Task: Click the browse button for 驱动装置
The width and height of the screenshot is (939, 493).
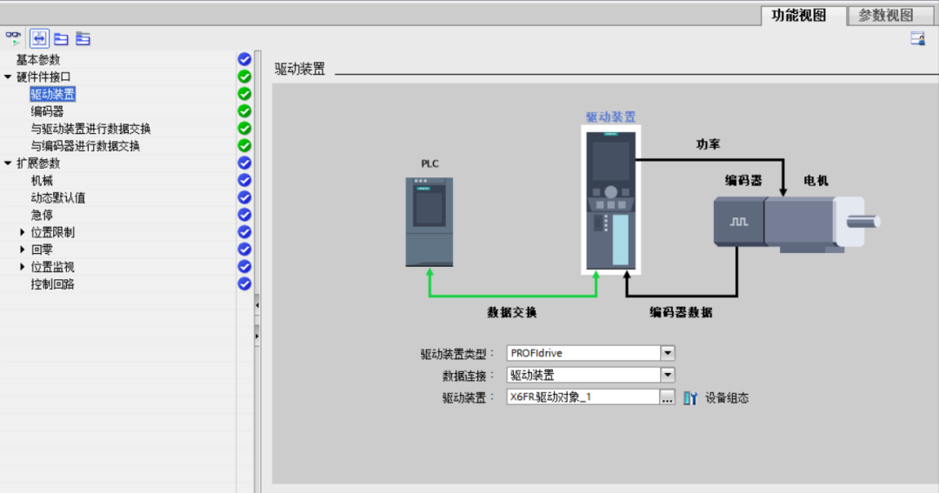Action: pyautogui.click(x=668, y=398)
